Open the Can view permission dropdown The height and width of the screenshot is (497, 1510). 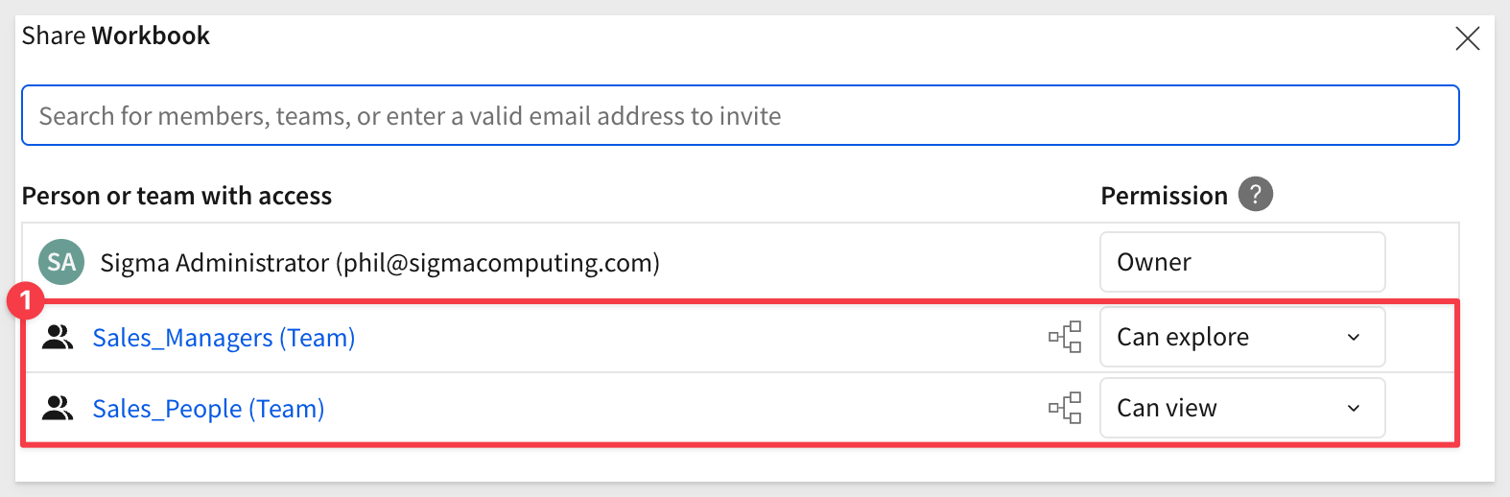click(x=1242, y=408)
